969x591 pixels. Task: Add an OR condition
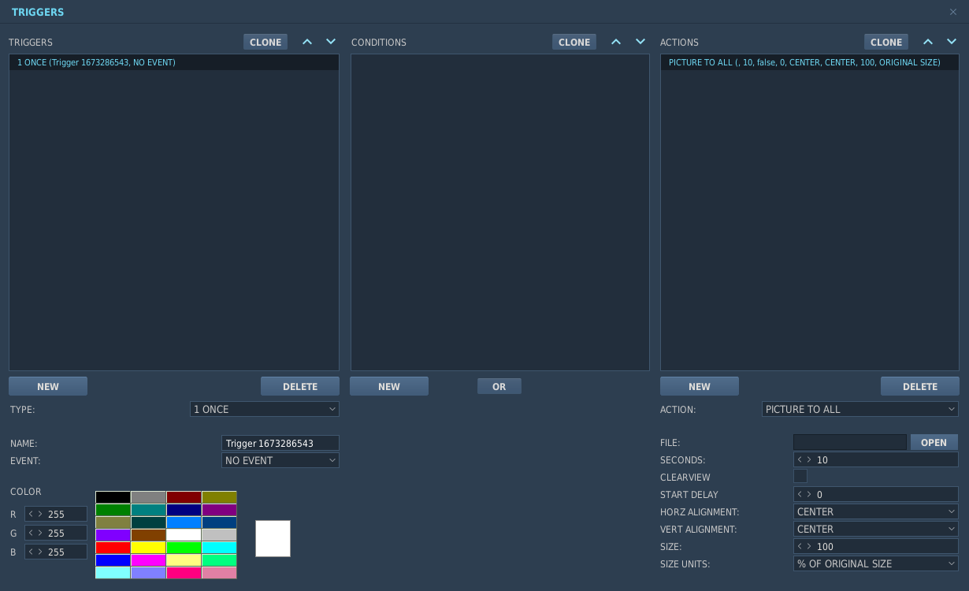[499, 386]
